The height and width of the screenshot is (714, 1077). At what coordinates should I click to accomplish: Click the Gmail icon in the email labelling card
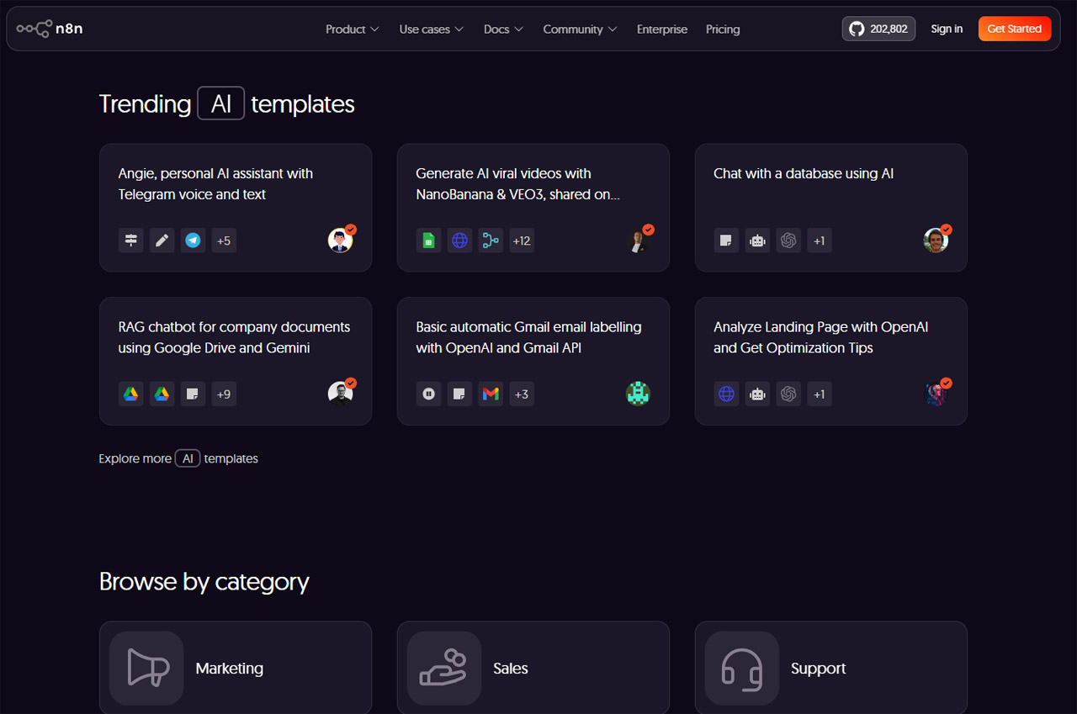pos(491,394)
